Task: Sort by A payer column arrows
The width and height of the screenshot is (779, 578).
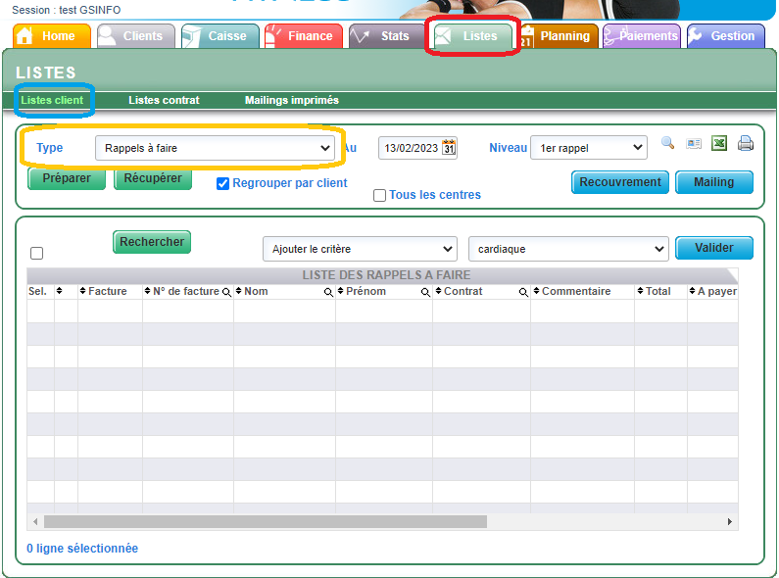Action: click(693, 291)
